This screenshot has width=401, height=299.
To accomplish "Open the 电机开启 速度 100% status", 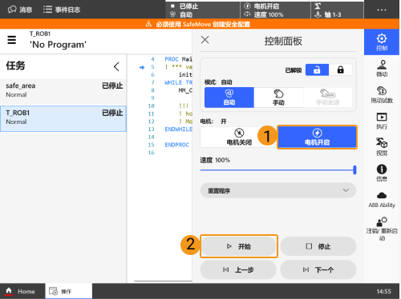I will click(275, 10).
